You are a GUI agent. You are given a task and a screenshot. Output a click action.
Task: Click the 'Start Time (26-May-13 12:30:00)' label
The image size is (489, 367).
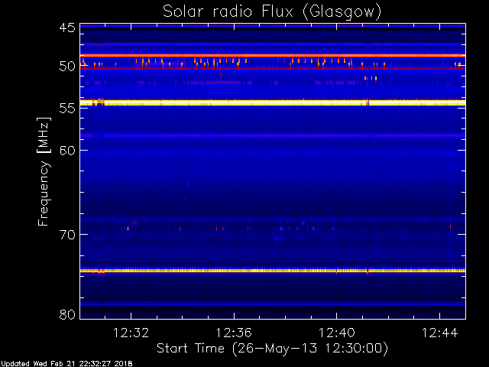(272, 349)
